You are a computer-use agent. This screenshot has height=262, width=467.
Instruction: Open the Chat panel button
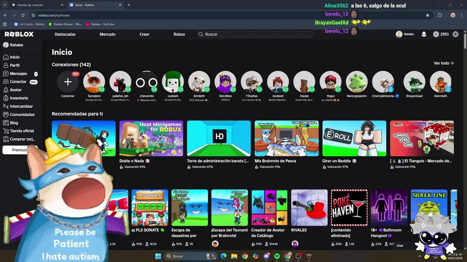(x=400, y=246)
